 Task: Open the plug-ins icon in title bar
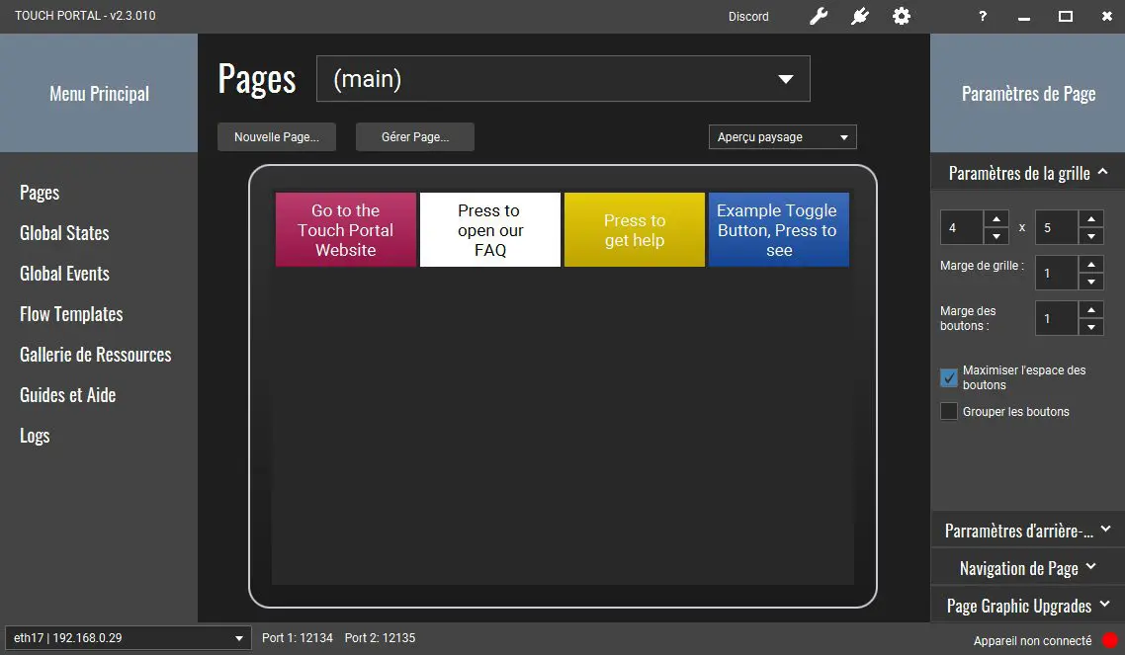859,16
